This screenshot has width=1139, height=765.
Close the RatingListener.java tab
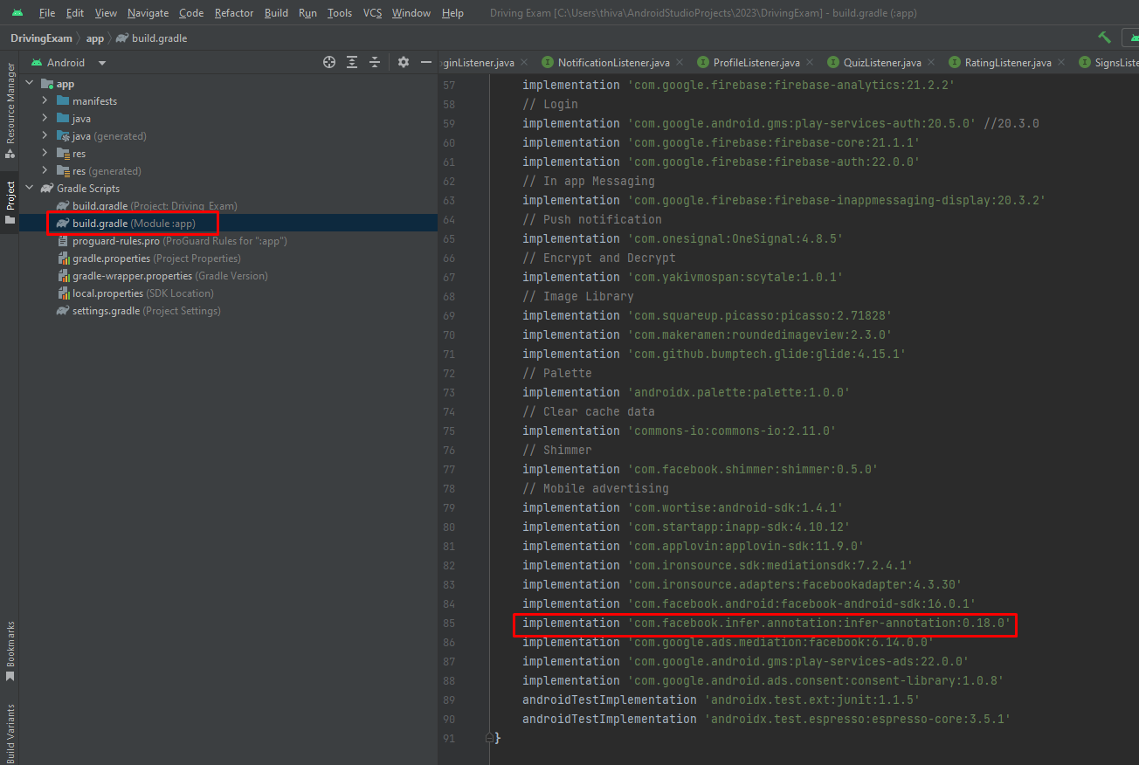click(x=1061, y=63)
